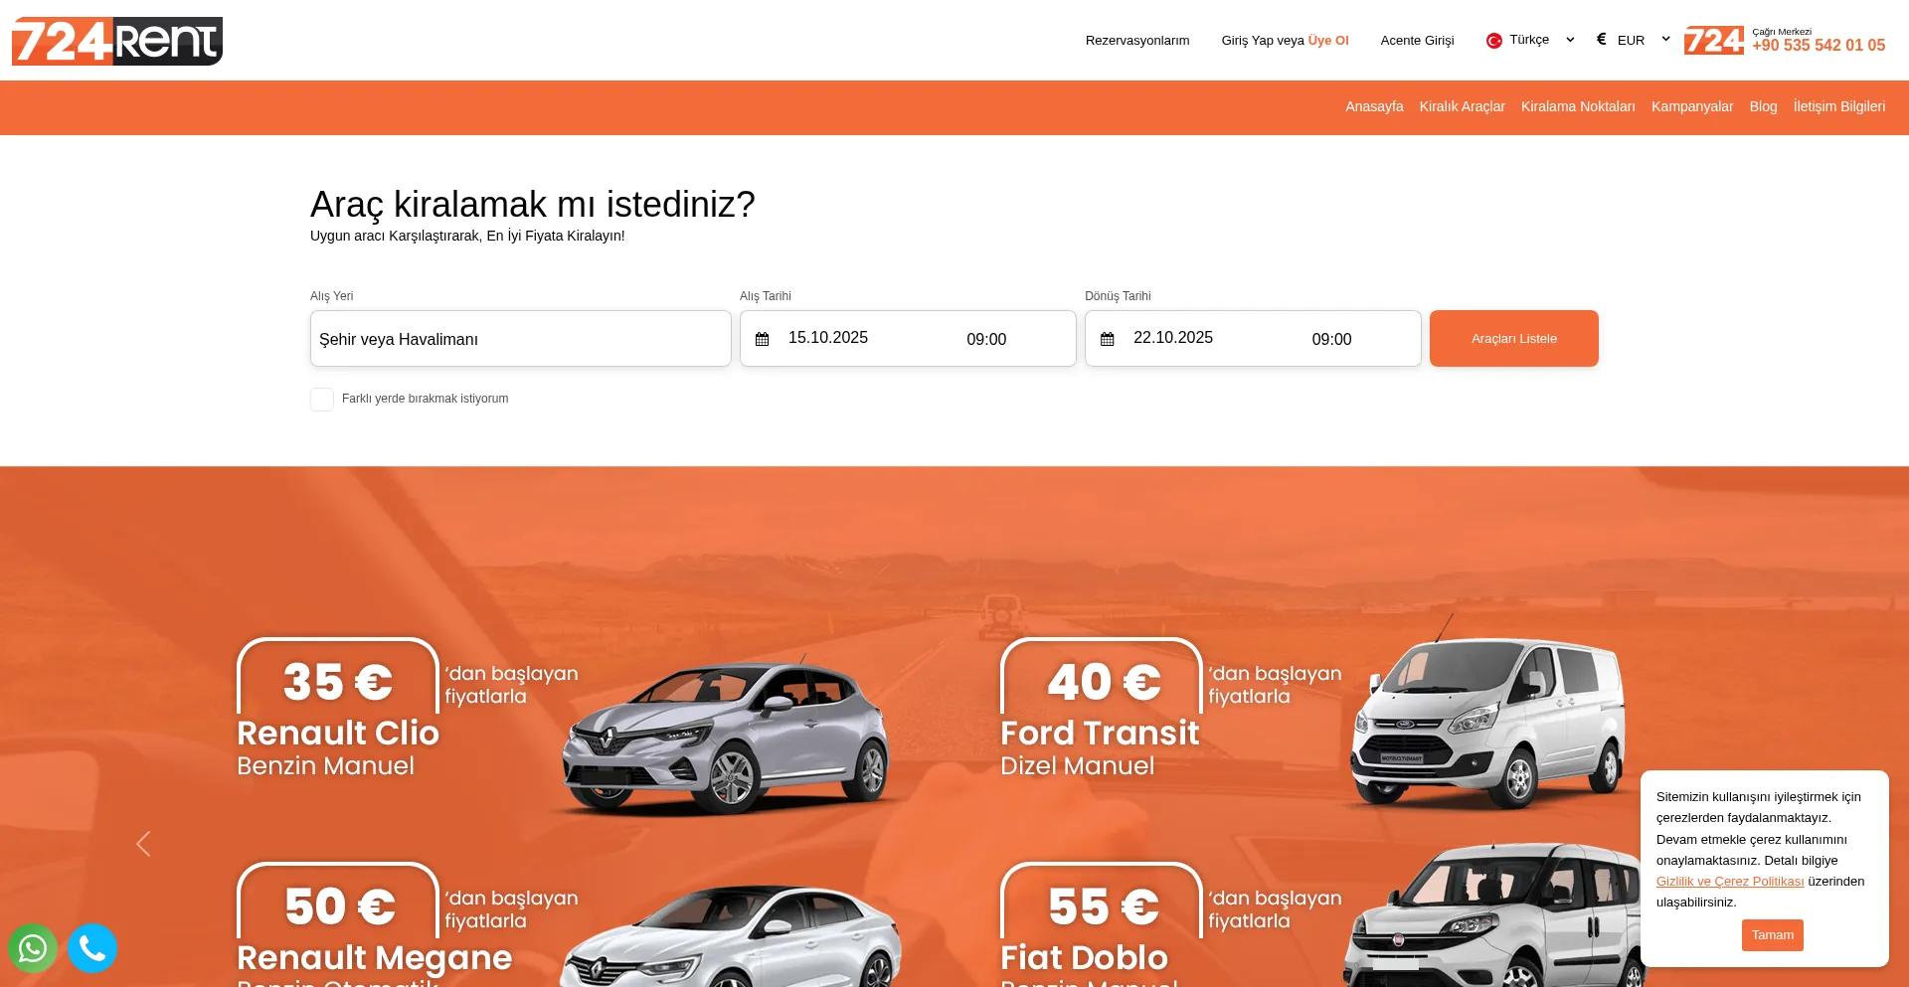Click return date calendar icon
The image size is (1909, 987).
pyautogui.click(x=1108, y=339)
